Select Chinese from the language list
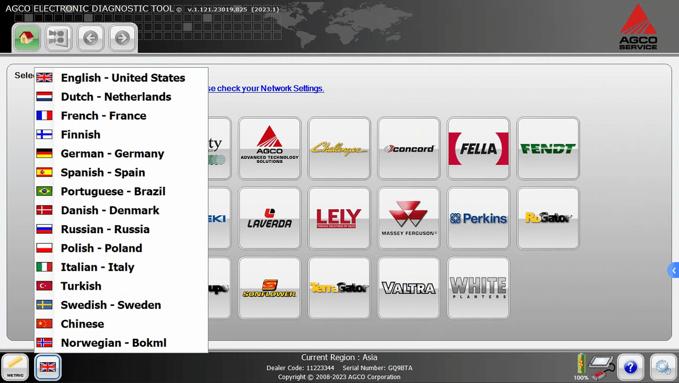Viewport: 679px width, 383px height. coord(82,324)
